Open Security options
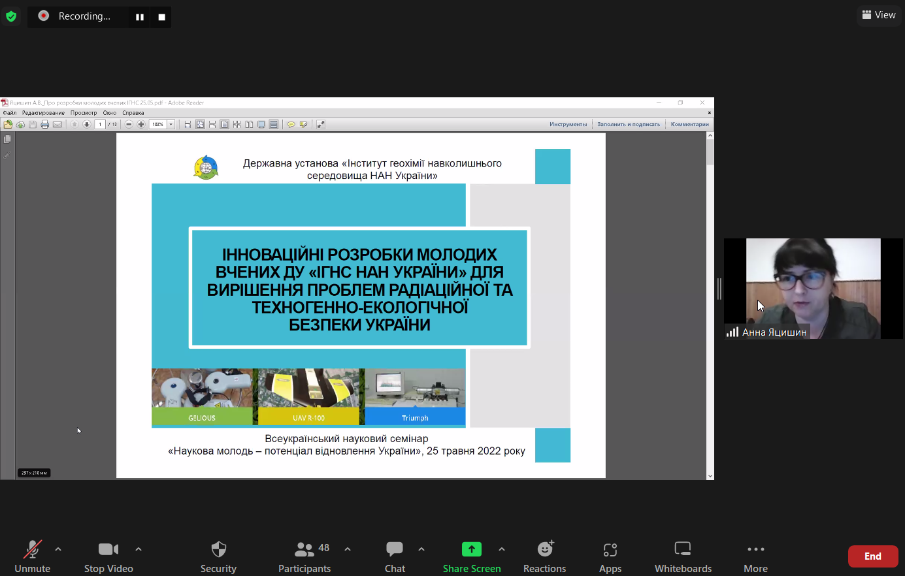Viewport: 905px width, 576px height. 218,556
